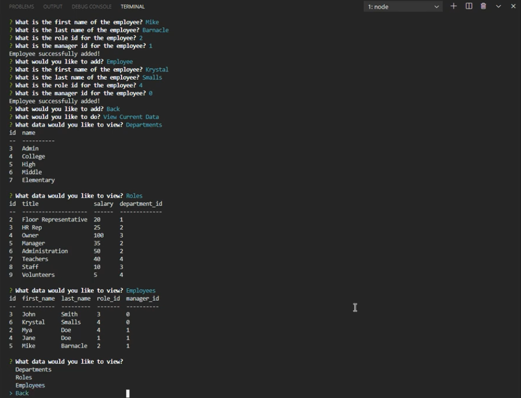Click the 'role_id' column header
The image size is (521, 398).
pyautogui.click(x=108, y=298)
